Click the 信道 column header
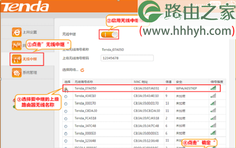Viewport: 236px width, 148px height. coord(168,82)
